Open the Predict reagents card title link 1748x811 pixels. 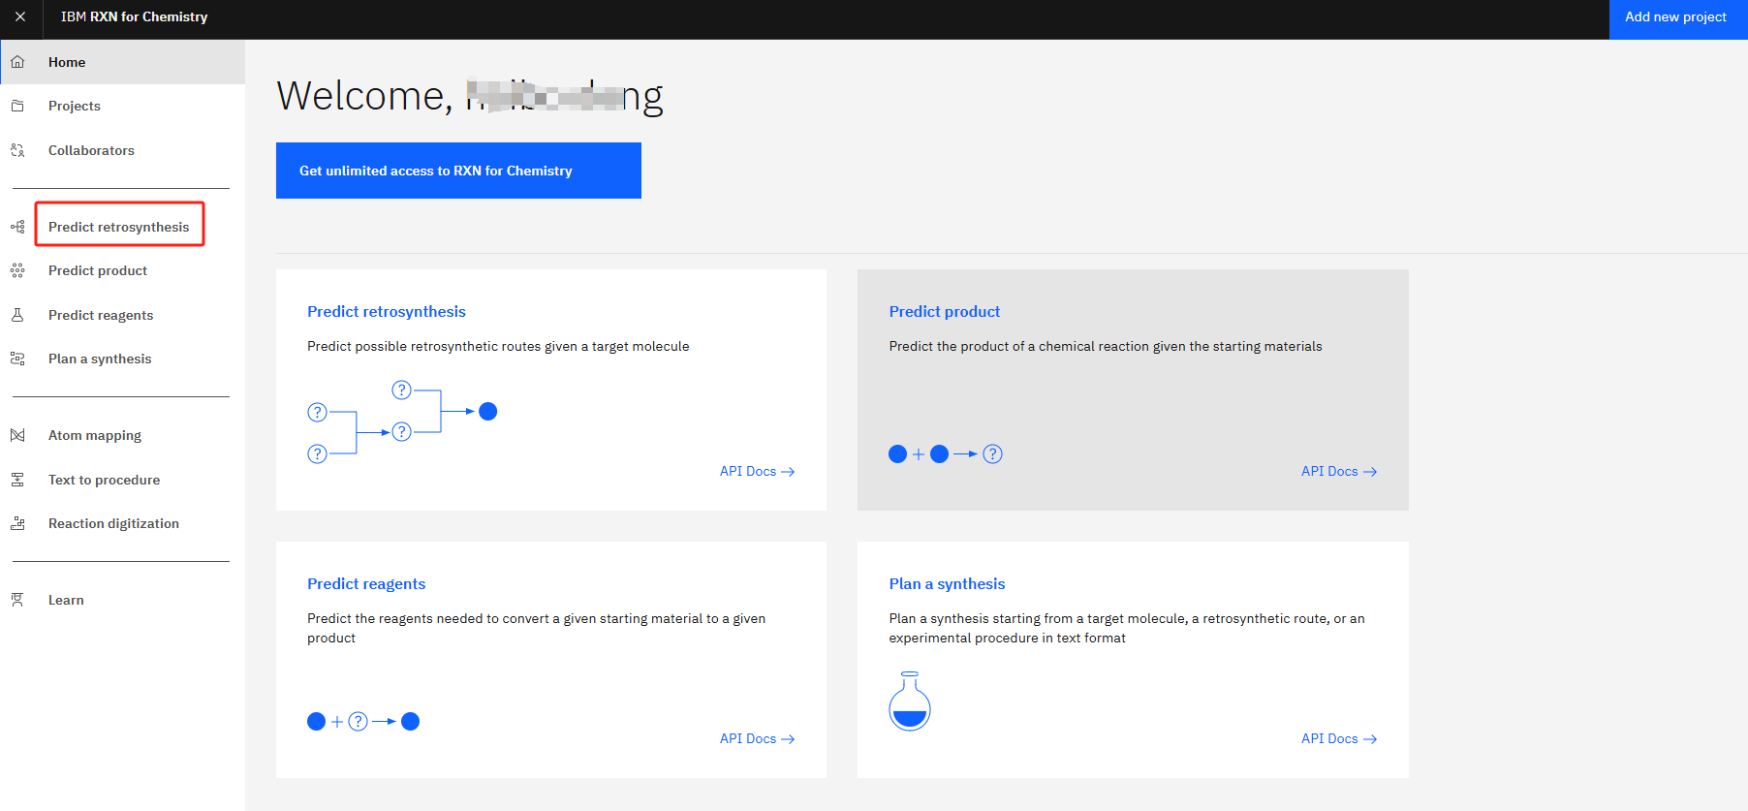pos(366,583)
